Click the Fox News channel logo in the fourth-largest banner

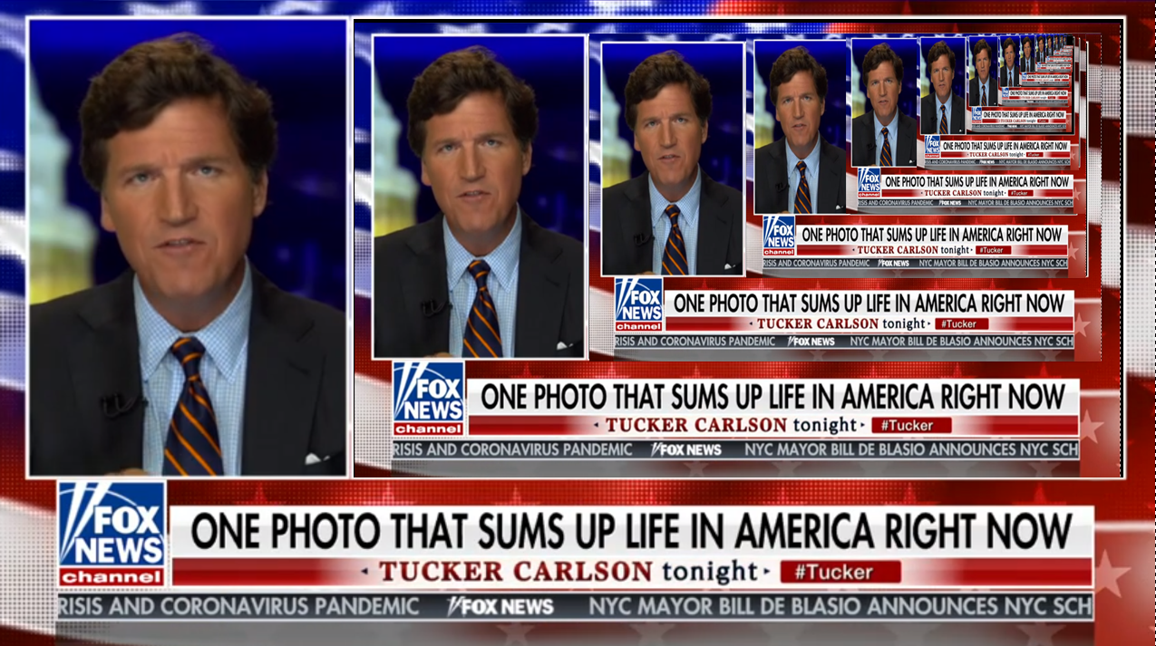click(x=779, y=236)
